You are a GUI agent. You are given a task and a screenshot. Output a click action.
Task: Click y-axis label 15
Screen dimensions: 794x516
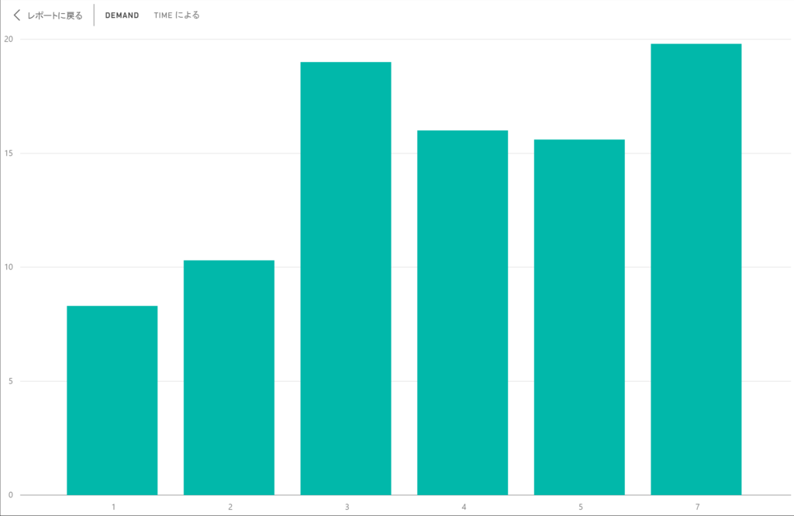pos(9,153)
